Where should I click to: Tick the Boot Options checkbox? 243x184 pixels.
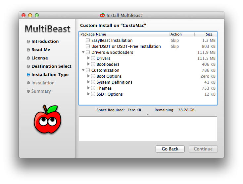(93, 76)
